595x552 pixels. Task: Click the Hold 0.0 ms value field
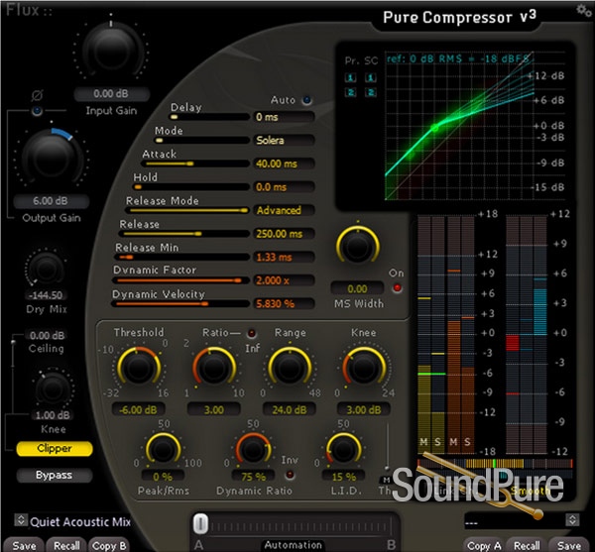pyautogui.click(x=284, y=187)
